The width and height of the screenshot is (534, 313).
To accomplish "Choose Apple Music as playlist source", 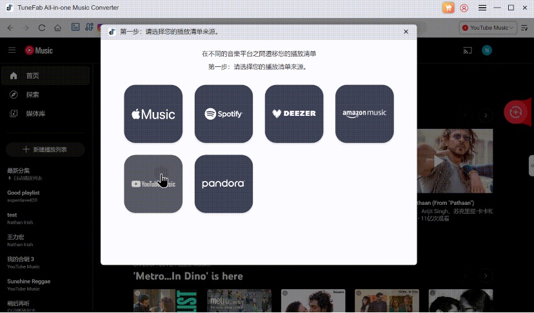I will point(153,113).
